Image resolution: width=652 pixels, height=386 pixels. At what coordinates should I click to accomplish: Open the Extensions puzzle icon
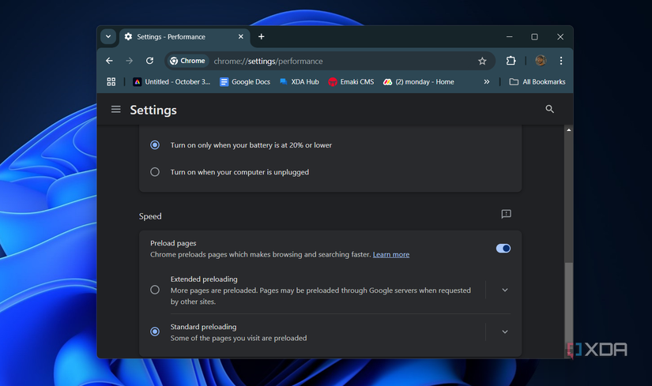coord(511,61)
